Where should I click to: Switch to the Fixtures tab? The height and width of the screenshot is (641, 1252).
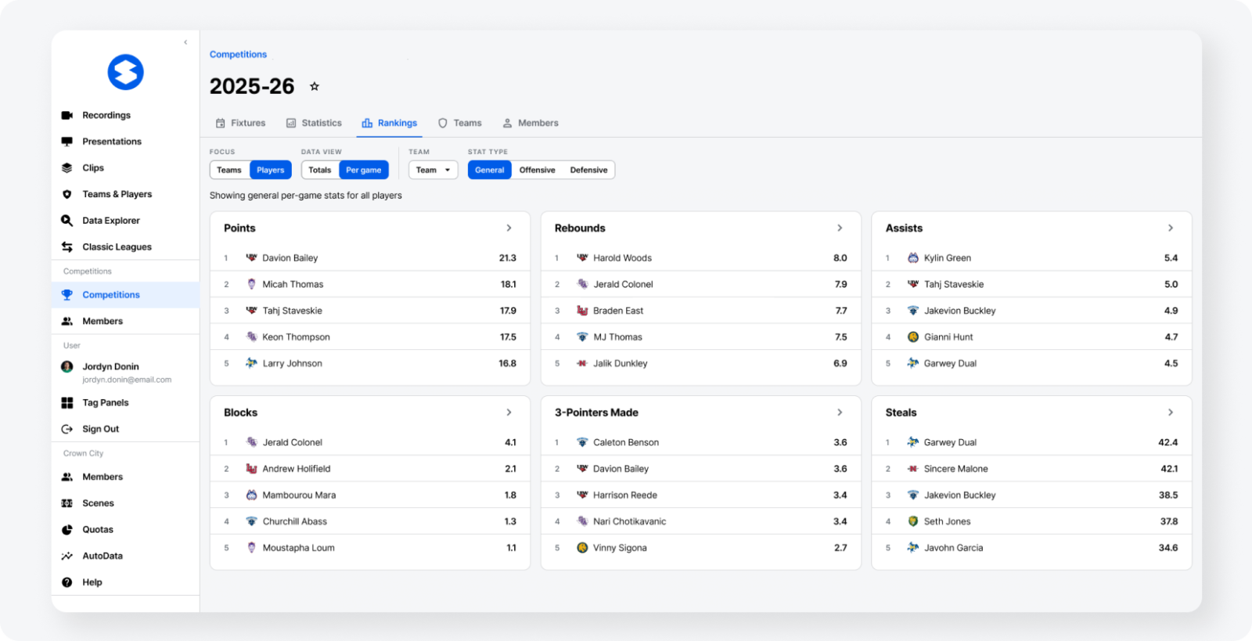(x=240, y=123)
